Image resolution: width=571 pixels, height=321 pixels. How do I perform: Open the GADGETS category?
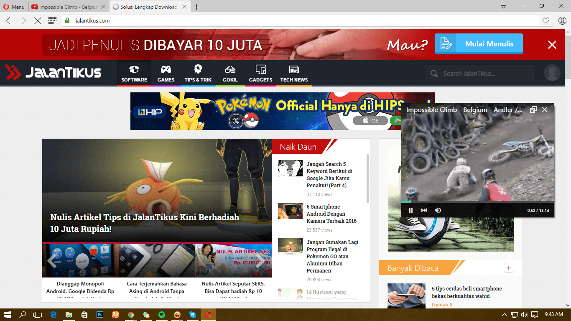(x=260, y=74)
